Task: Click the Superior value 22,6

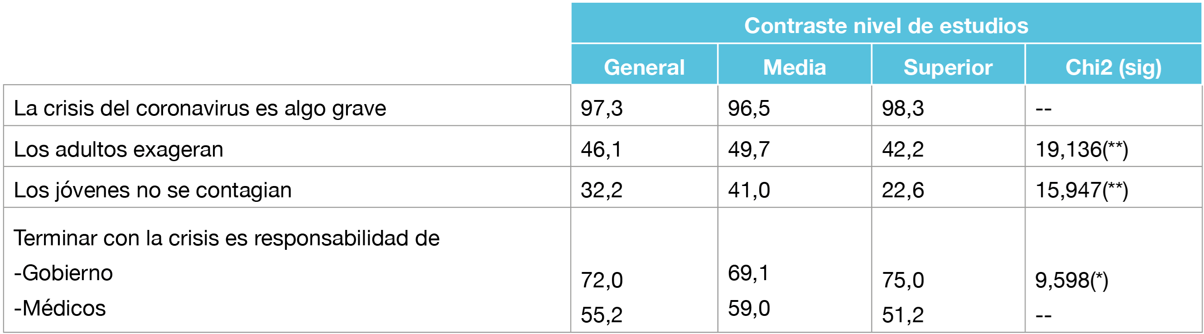Action: click(902, 190)
